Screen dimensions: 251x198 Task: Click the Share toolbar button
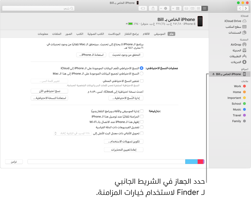153,8
